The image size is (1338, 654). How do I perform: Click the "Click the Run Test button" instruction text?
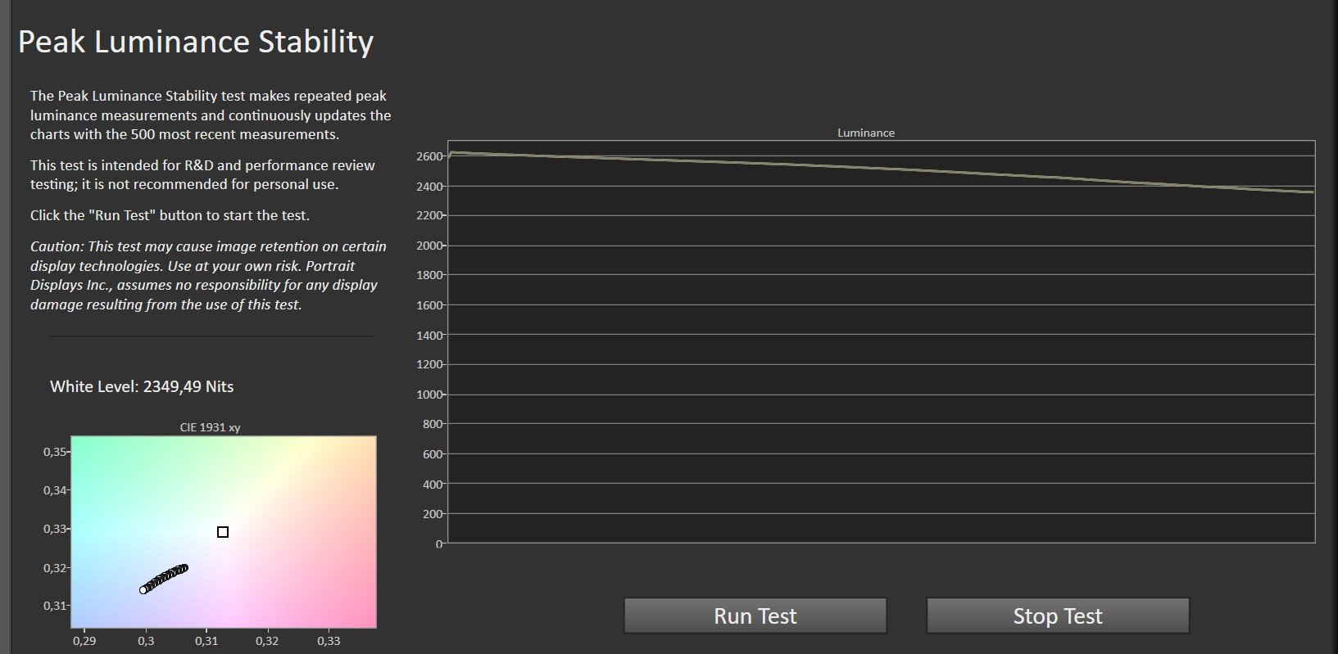tap(170, 216)
